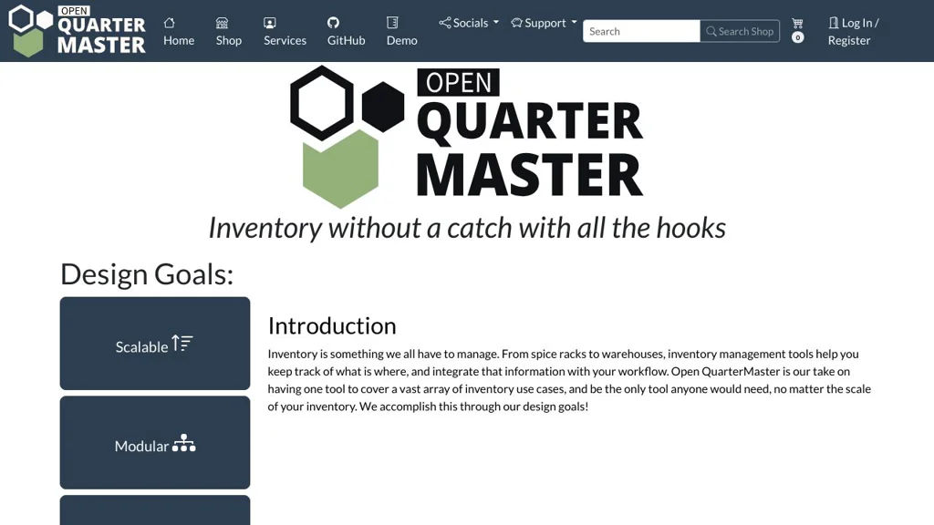Viewport: 934px width, 525px height.
Task: Click the Scalable sort-up icon
Action: 182,344
